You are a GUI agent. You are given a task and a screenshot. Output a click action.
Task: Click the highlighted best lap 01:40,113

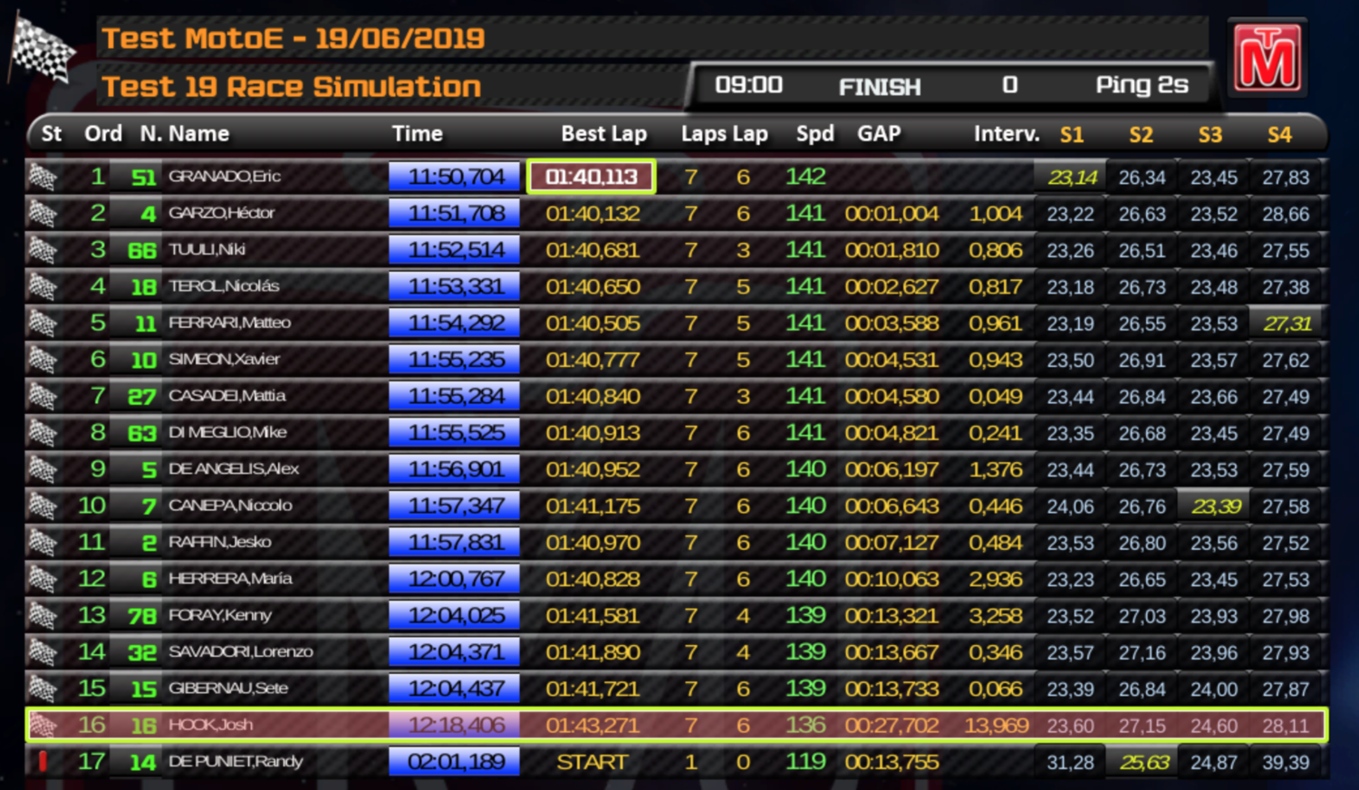point(591,177)
